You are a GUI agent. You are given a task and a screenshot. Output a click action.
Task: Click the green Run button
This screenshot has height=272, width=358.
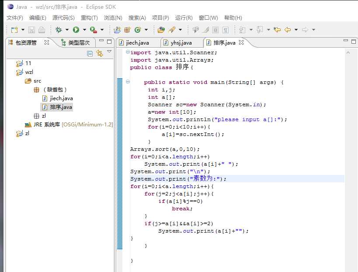[76, 30]
